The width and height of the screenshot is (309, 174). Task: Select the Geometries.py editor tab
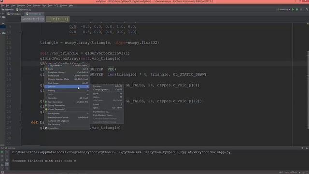pyautogui.click(x=34, y=14)
